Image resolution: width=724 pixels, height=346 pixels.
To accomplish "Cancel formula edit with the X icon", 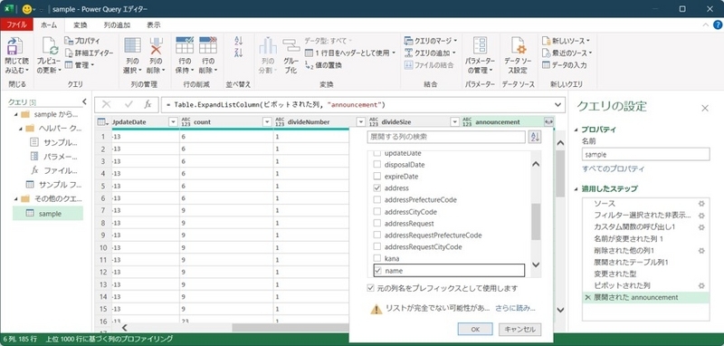I will (x=106, y=104).
